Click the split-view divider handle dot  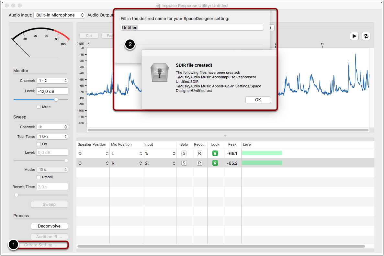(x=225, y=136)
